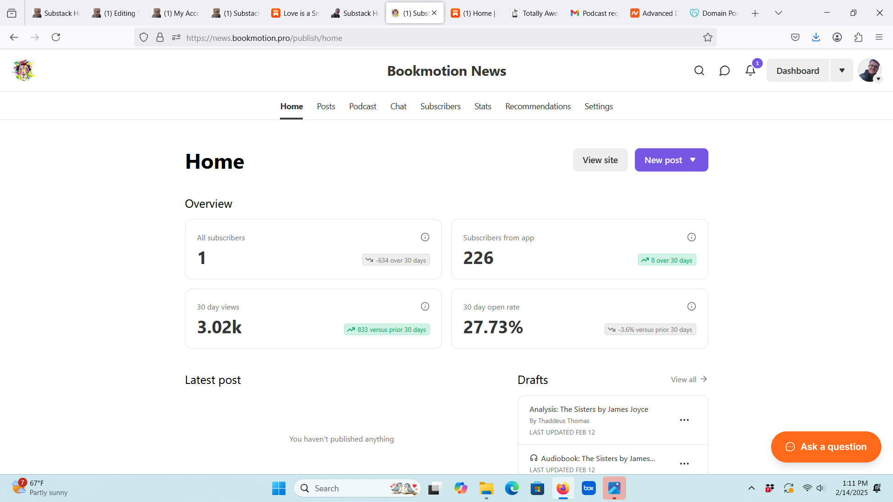Go to the Stats tab
This screenshot has height=502, width=893.
(x=483, y=106)
